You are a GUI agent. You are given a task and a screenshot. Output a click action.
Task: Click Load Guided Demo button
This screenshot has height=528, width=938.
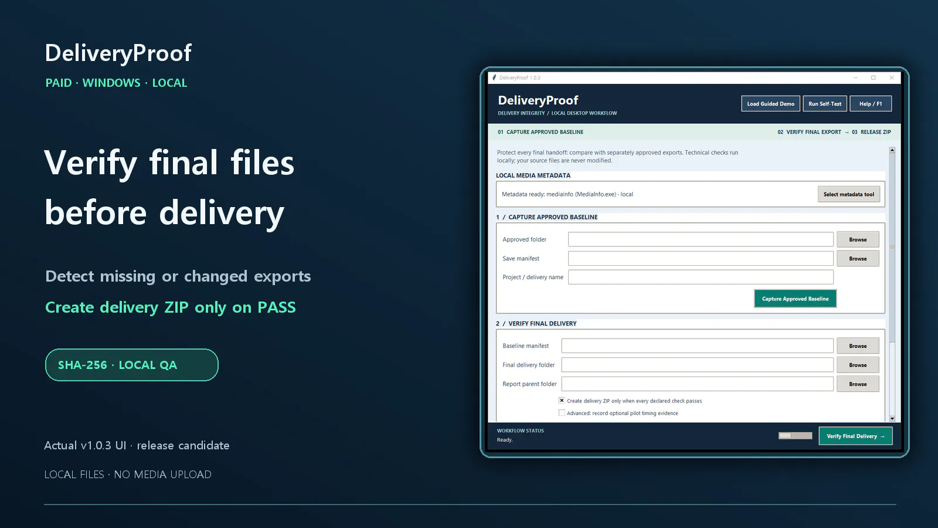[x=770, y=104]
